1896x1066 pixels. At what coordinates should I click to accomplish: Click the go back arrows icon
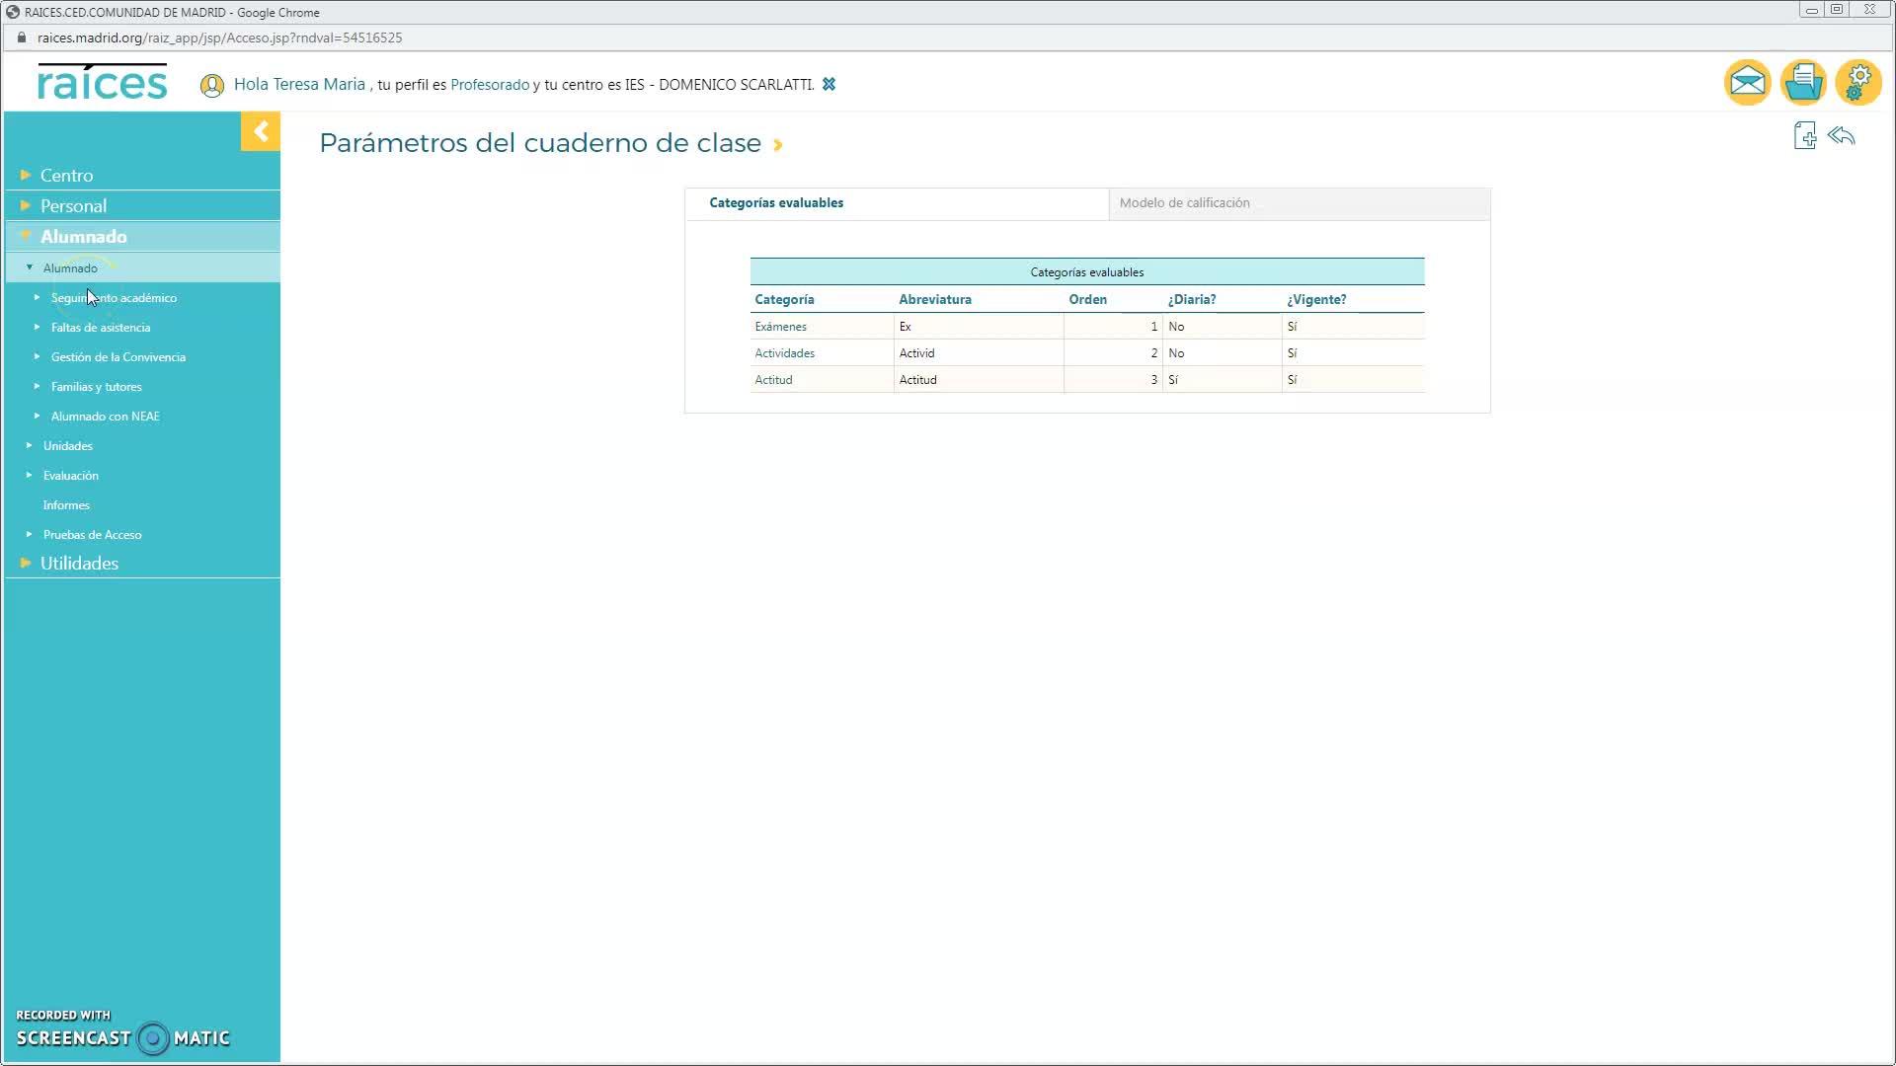[1841, 136]
